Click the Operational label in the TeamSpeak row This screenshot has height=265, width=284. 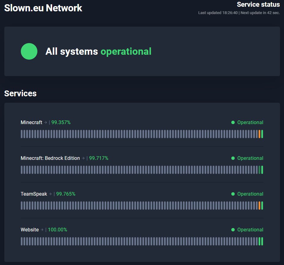click(x=250, y=194)
